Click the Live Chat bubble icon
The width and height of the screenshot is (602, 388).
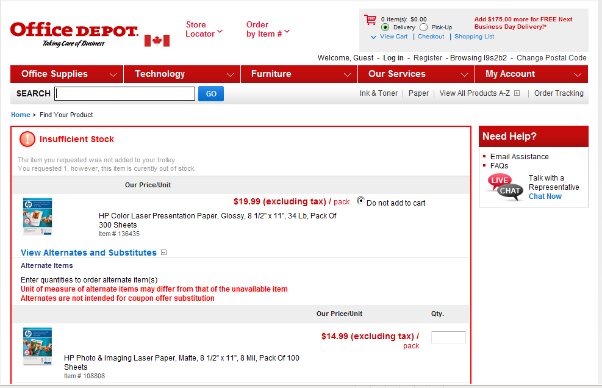point(505,187)
